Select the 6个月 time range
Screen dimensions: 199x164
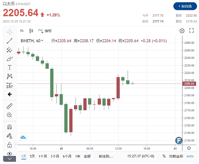click(x=67, y=156)
